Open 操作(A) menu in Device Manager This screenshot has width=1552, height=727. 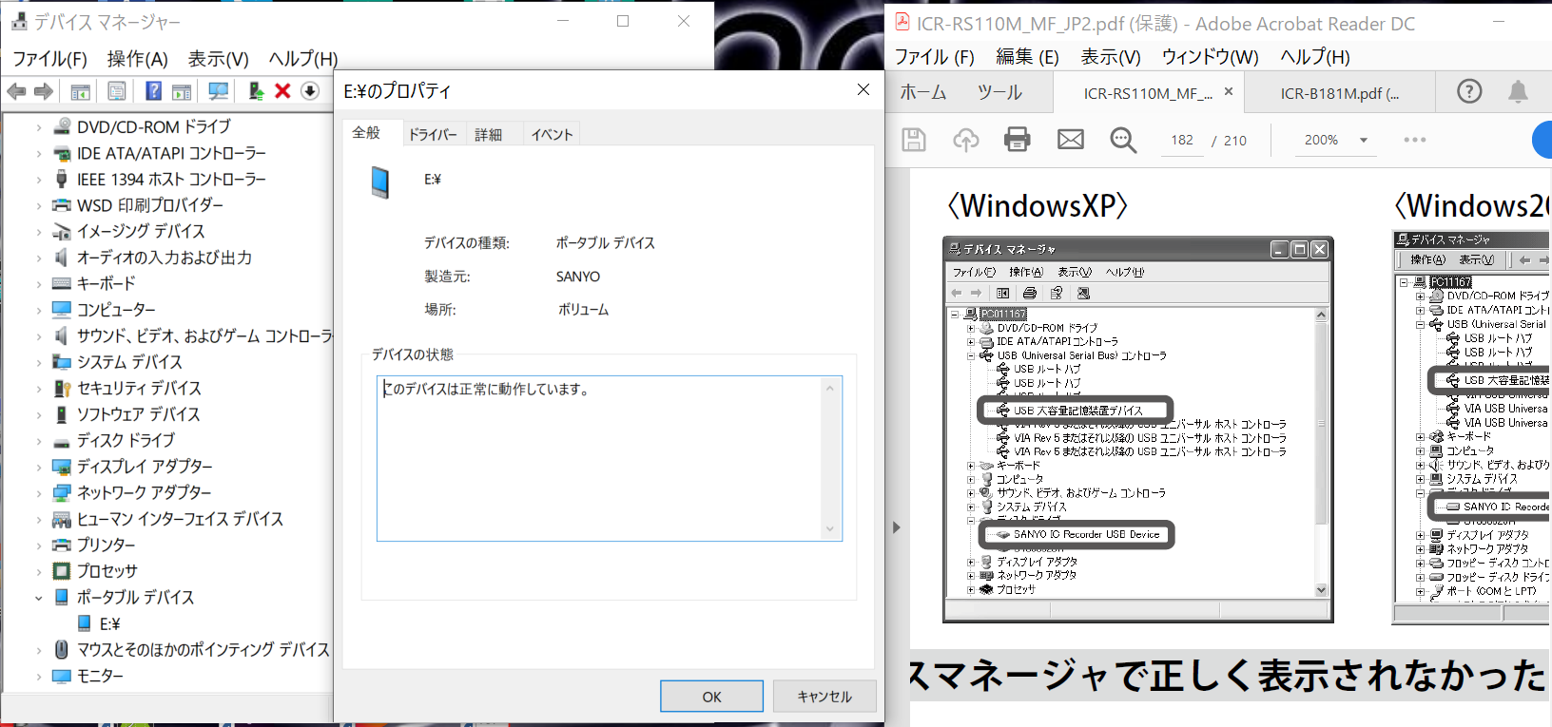tap(138, 59)
